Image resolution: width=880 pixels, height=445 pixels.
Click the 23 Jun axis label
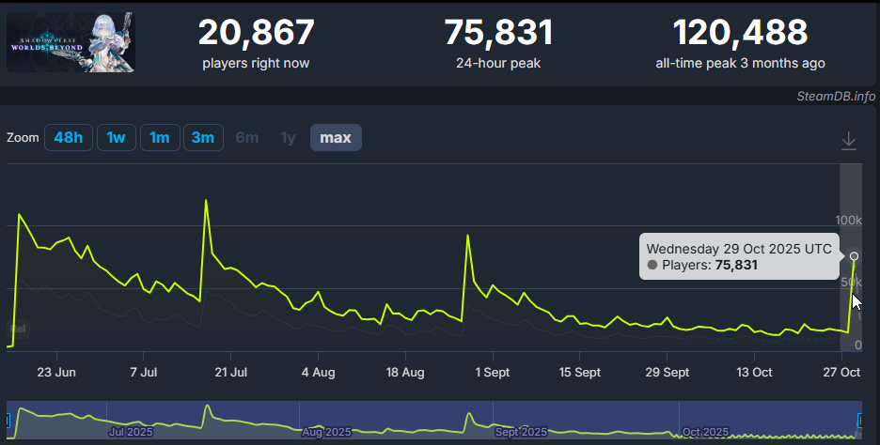pos(56,372)
